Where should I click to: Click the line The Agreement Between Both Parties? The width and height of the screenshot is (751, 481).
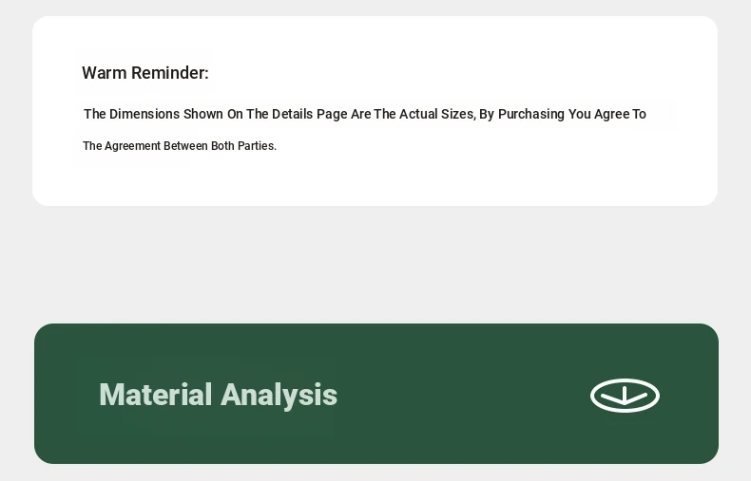pos(180,146)
